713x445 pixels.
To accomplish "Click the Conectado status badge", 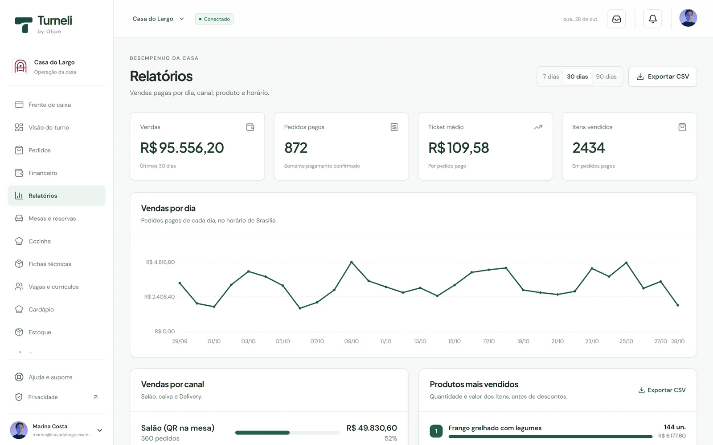I will tap(214, 19).
